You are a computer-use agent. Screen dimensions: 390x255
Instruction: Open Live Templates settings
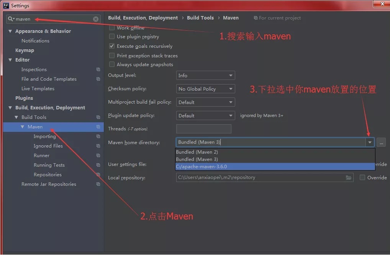38,89
